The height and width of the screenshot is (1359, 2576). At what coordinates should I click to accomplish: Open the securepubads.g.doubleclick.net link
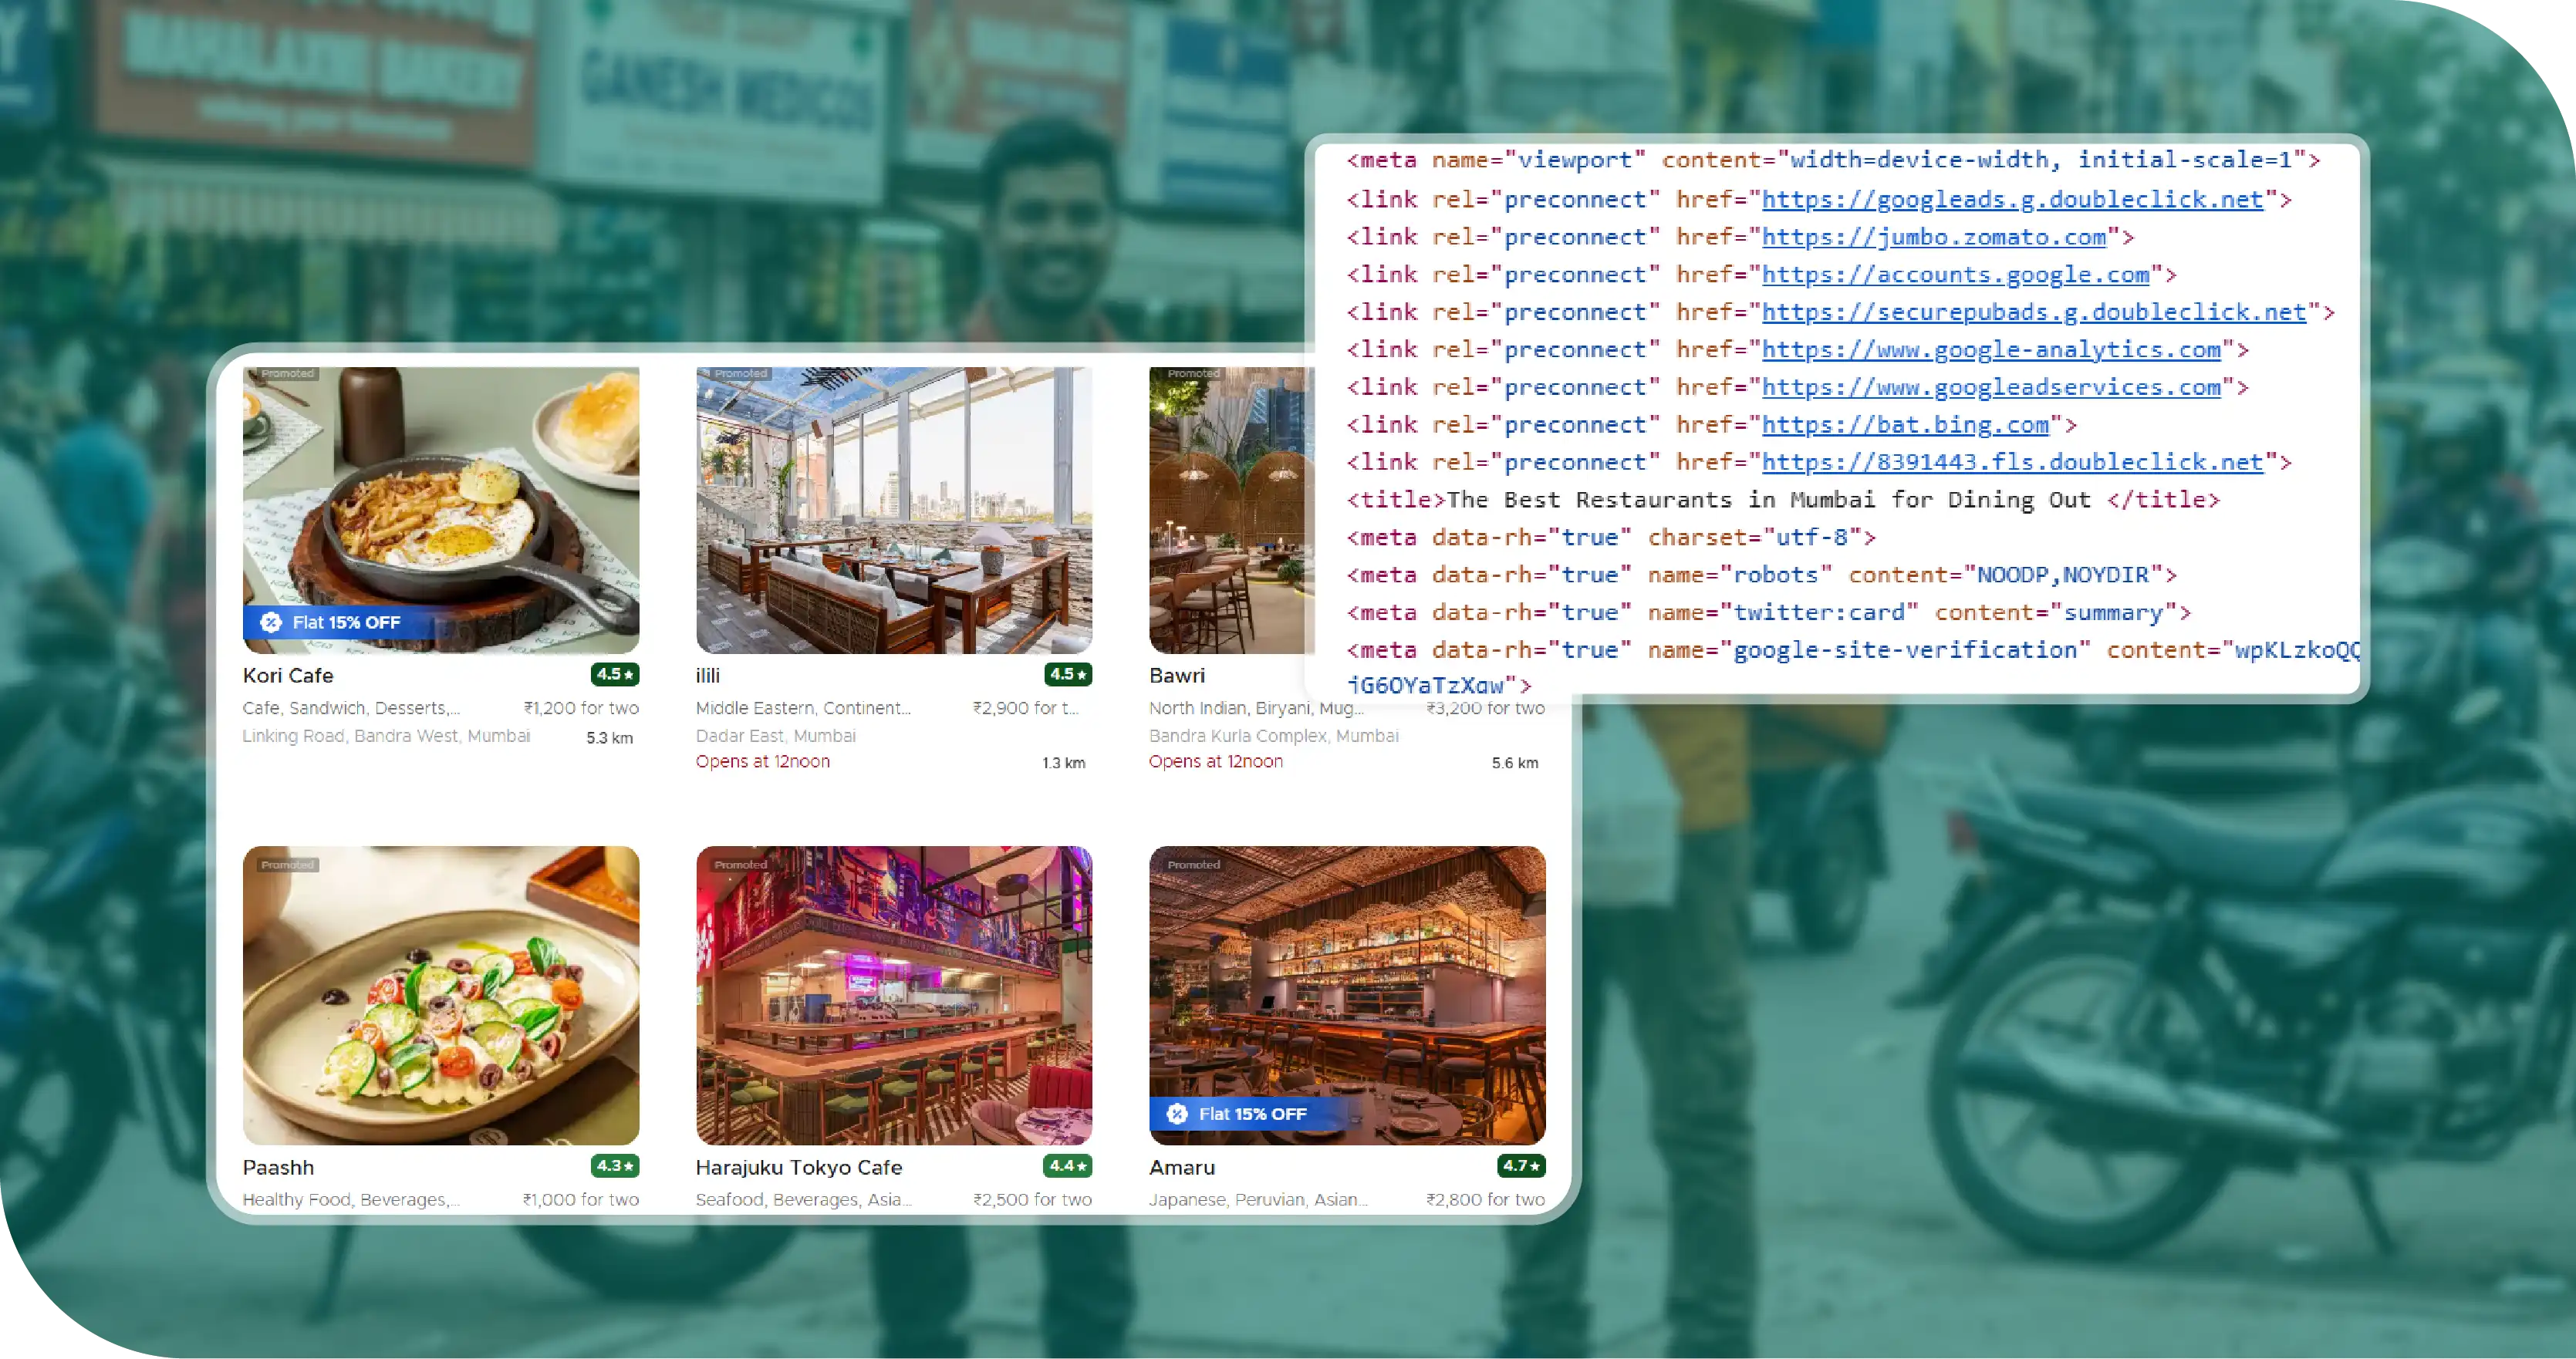point(2034,313)
